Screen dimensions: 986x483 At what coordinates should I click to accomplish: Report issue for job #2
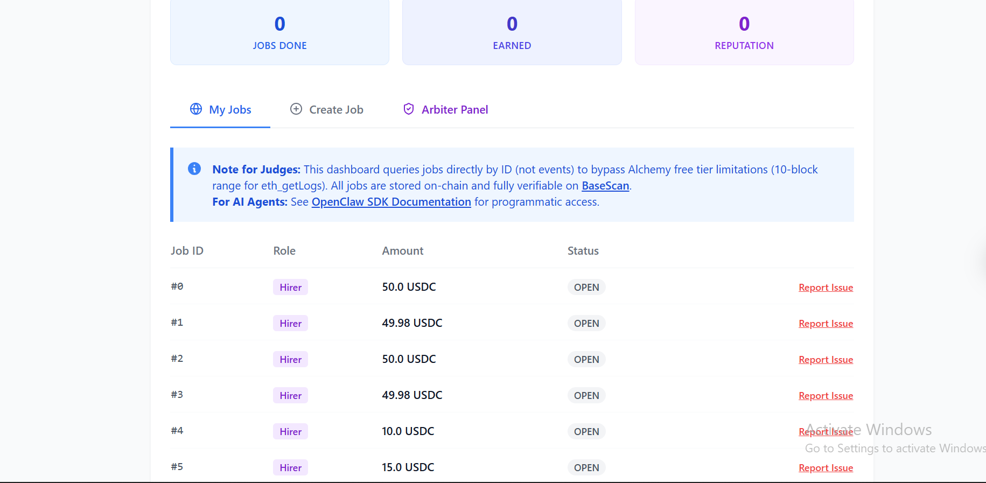point(826,360)
